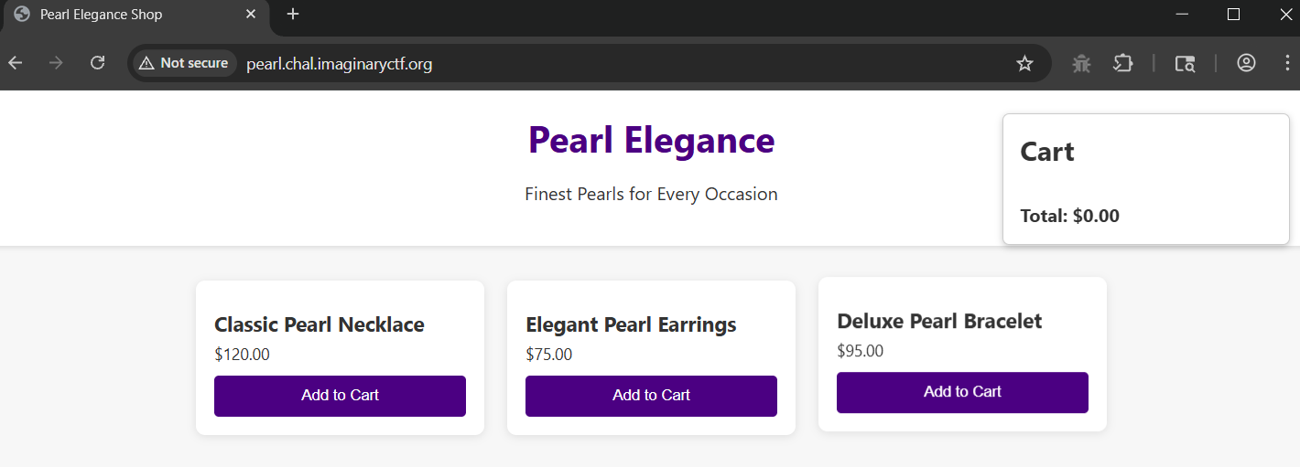The height and width of the screenshot is (467, 1300).
Task: Add Deluxe Pearl Bracelet to cart
Action: 962,392
